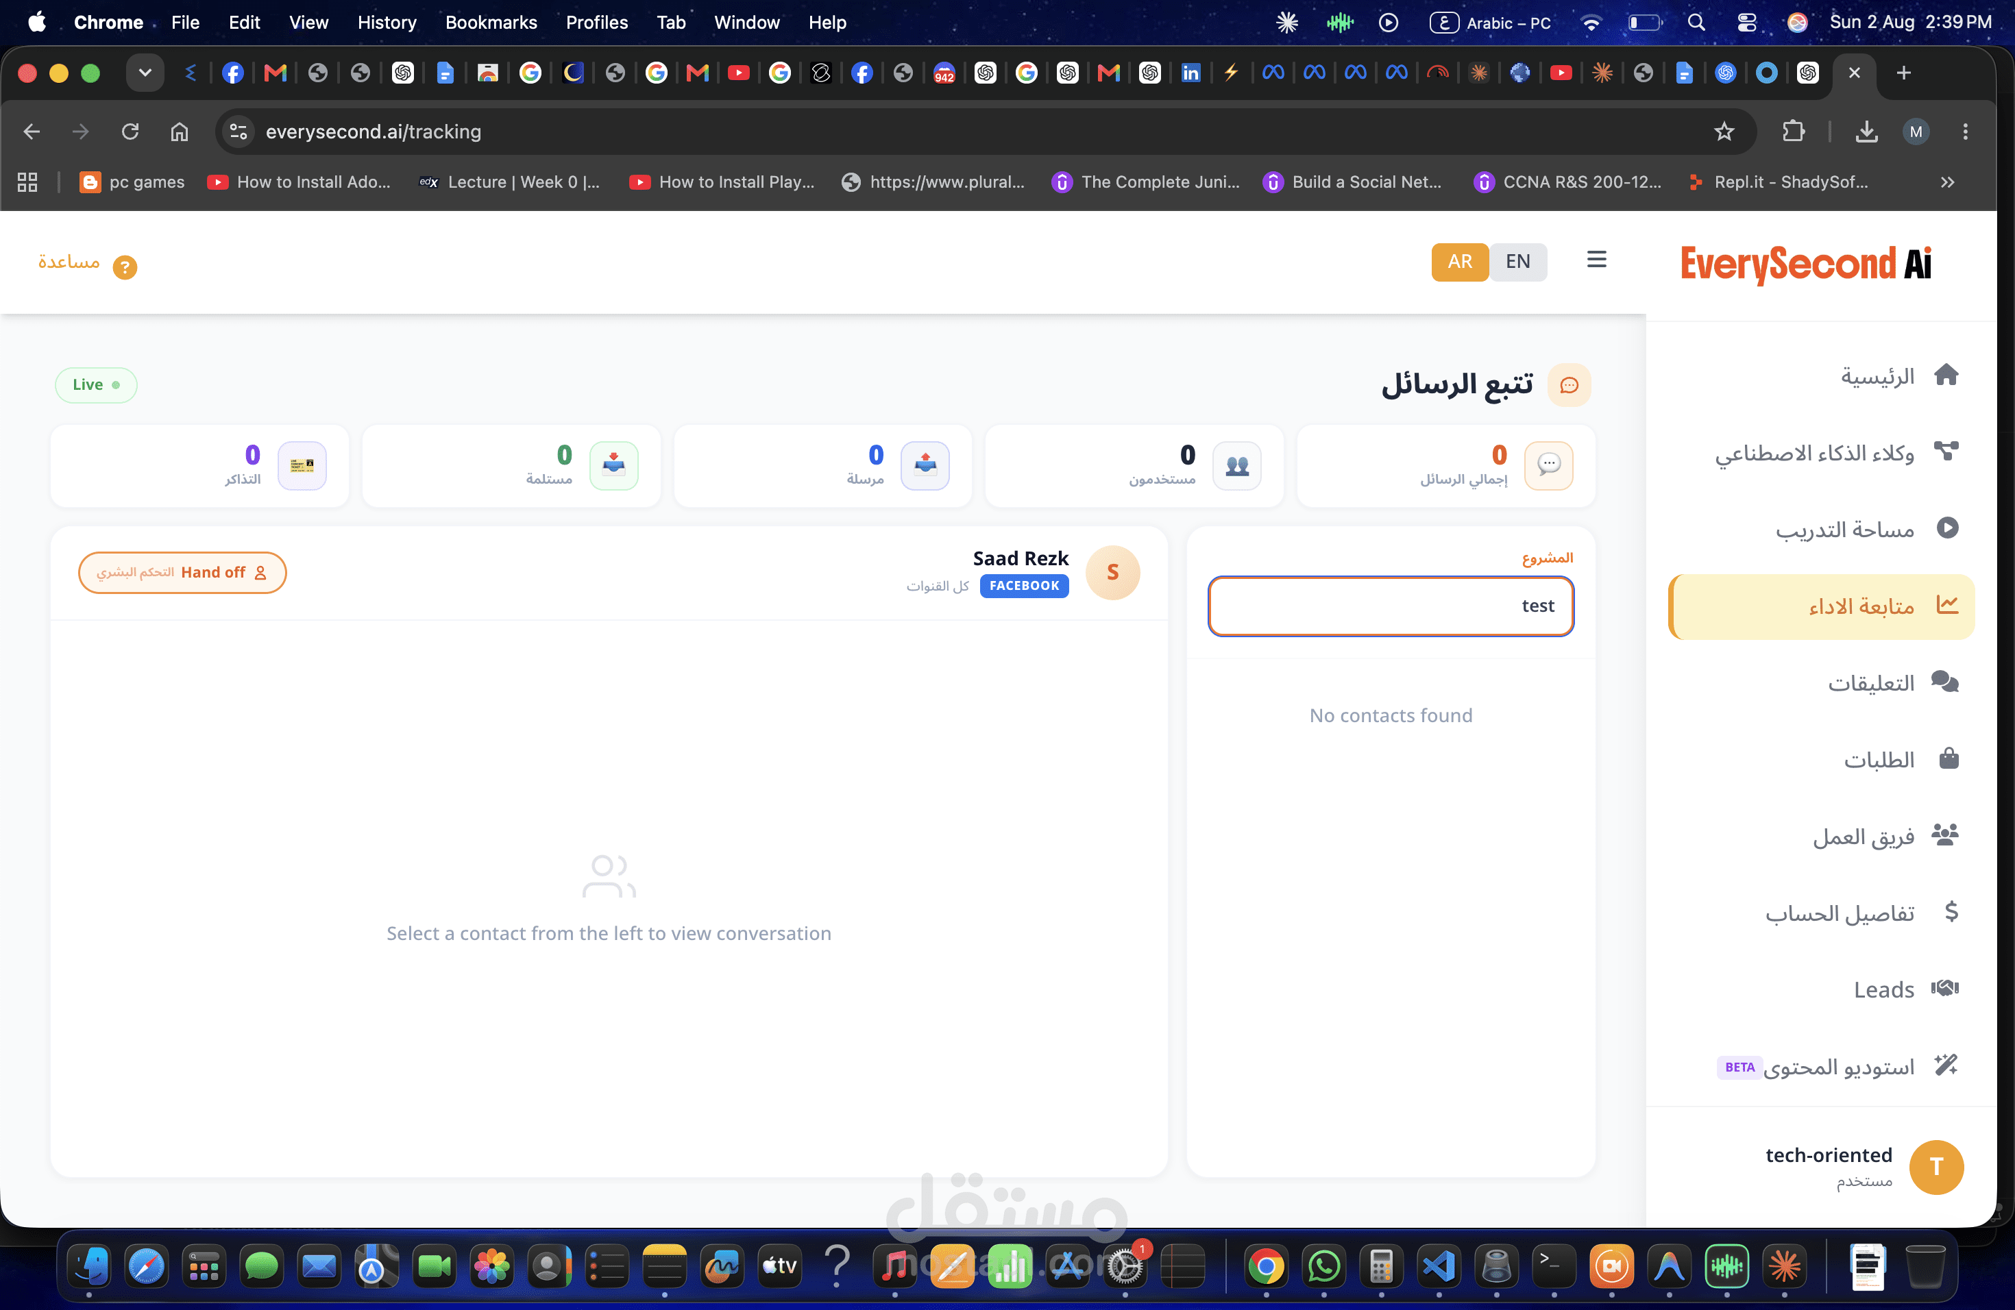Screen dimensions: 2015x1310
Task: Select متابعة الاداء performance tracking item
Action: (x=1821, y=606)
